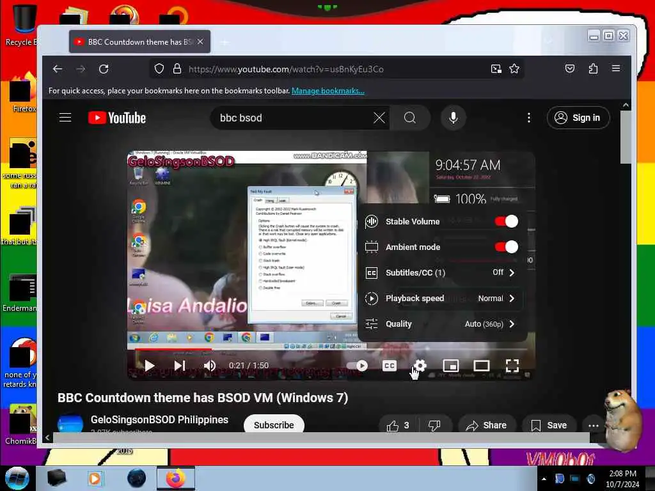Toggle subtitles CC button in player
655x491 pixels.
coord(390,366)
